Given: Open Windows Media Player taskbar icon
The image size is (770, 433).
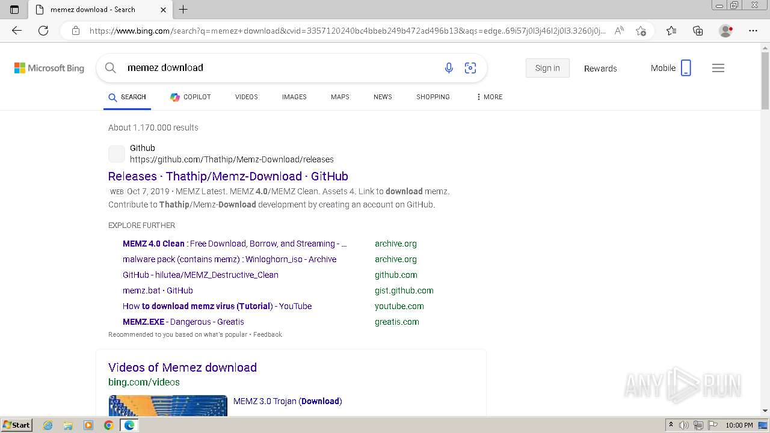Looking at the screenshot, I should pyautogui.click(x=88, y=425).
